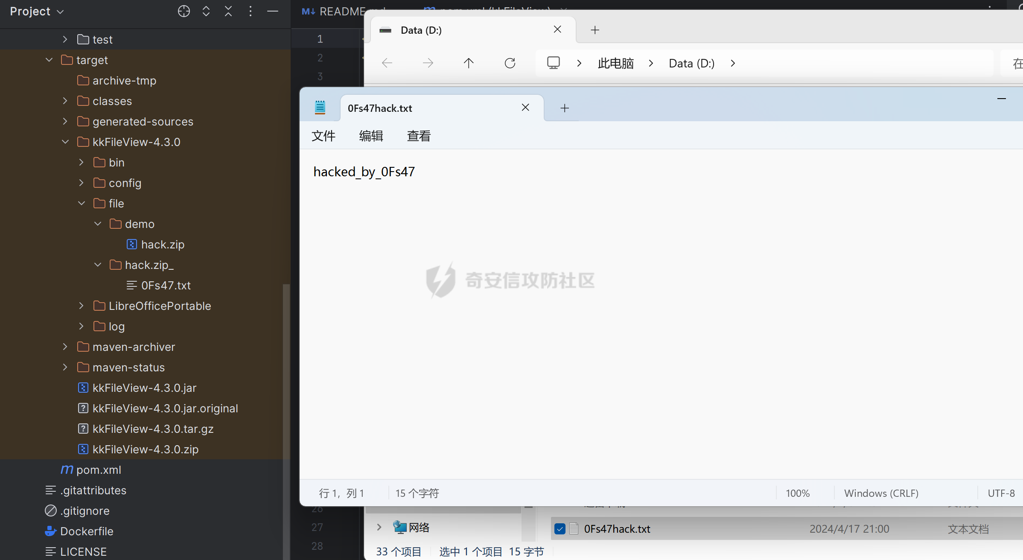Go forward in File Explorer

(x=428, y=63)
